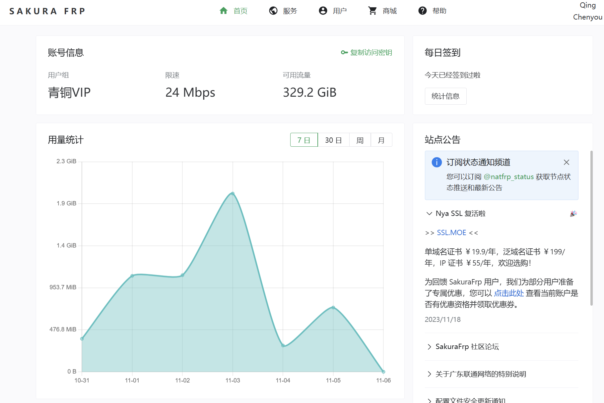
Task: Click the 2023/11/18 announcement date
Action: [442, 320]
